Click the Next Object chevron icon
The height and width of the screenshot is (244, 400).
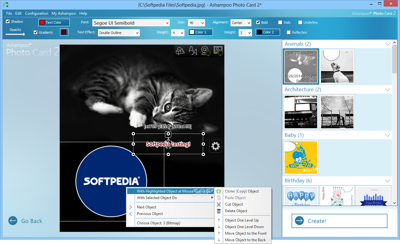coord(131,207)
